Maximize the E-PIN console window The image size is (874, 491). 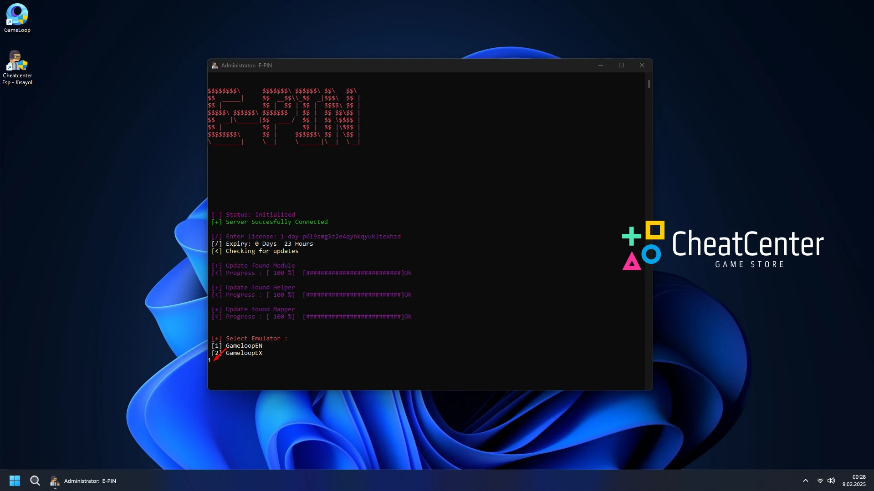tap(621, 66)
